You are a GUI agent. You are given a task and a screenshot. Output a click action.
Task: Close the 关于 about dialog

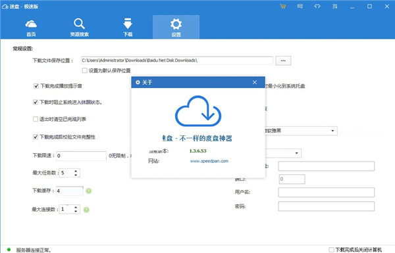click(x=255, y=82)
